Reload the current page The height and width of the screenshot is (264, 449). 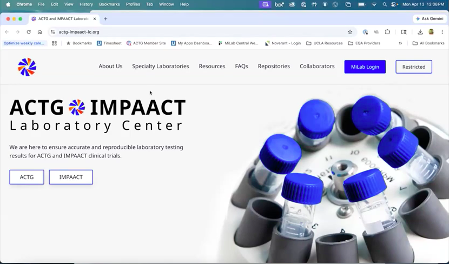point(29,32)
